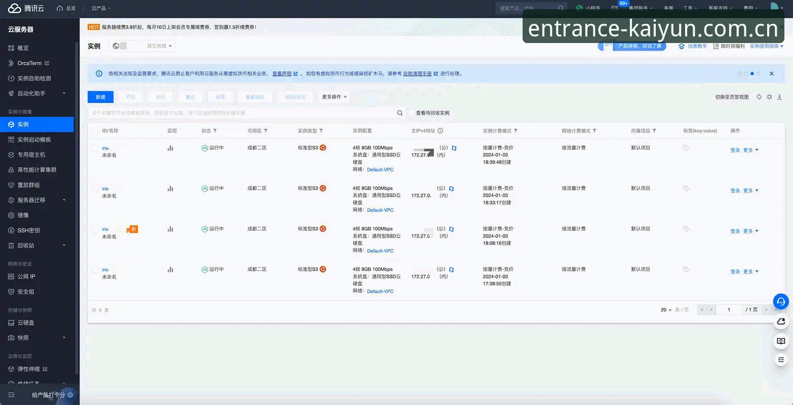Click the search magnifier in filter box

(400, 113)
